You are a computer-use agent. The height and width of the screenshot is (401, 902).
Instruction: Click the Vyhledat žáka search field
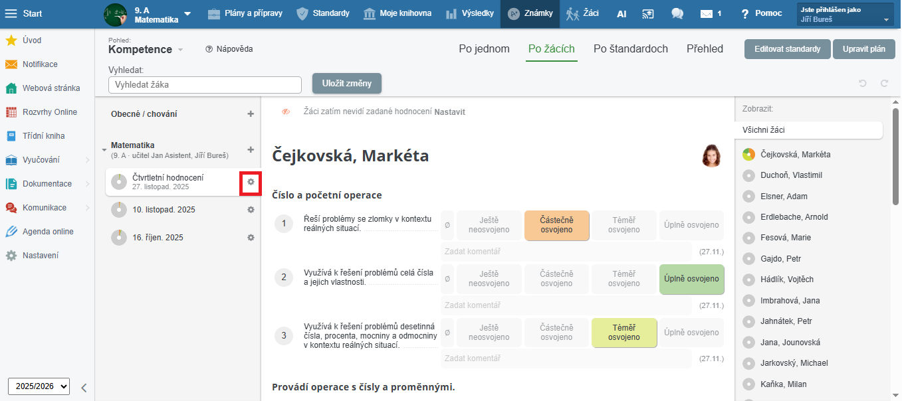coord(205,85)
